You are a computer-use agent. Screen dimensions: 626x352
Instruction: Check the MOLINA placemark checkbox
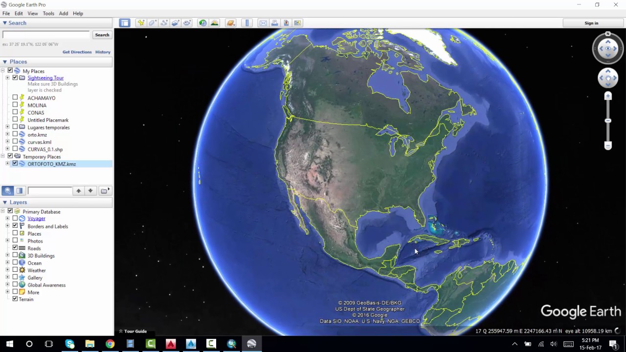pyautogui.click(x=15, y=105)
